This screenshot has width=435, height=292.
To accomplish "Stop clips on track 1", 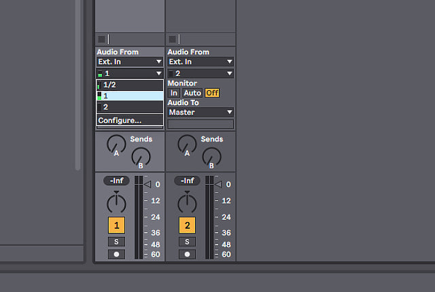I will pyautogui.click(x=101, y=39).
